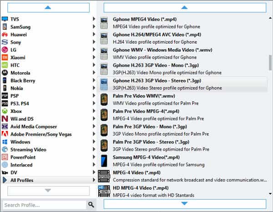The image size is (273, 212).
Task: Click the LG logo icon
Action: tap(5, 50)
